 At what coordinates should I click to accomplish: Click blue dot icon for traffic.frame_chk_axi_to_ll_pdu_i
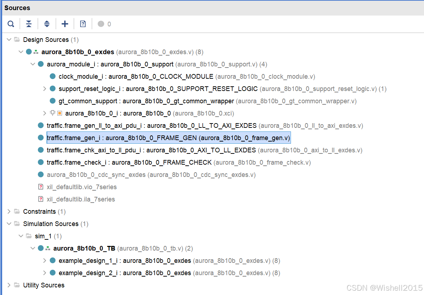41,150
